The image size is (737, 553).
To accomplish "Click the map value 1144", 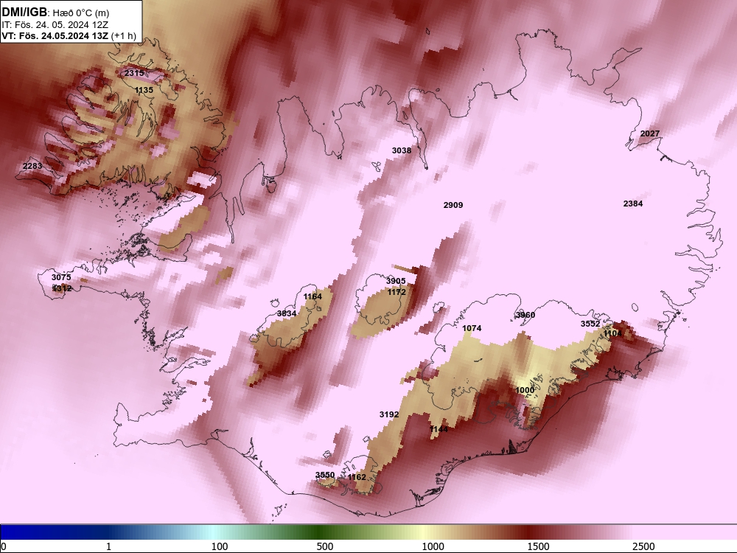I will 439,429.
